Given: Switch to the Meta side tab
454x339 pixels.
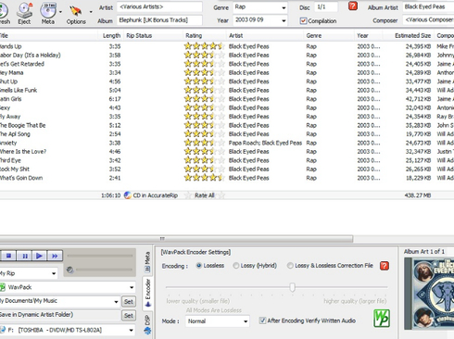Looking at the screenshot, I should pos(147,262).
